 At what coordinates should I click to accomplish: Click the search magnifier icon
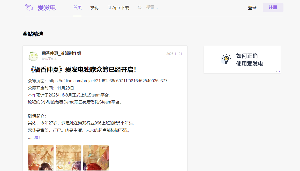[140, 7]
